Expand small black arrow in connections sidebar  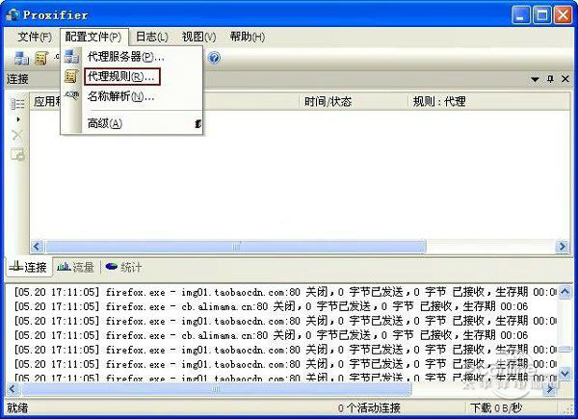tap(18, 119)
